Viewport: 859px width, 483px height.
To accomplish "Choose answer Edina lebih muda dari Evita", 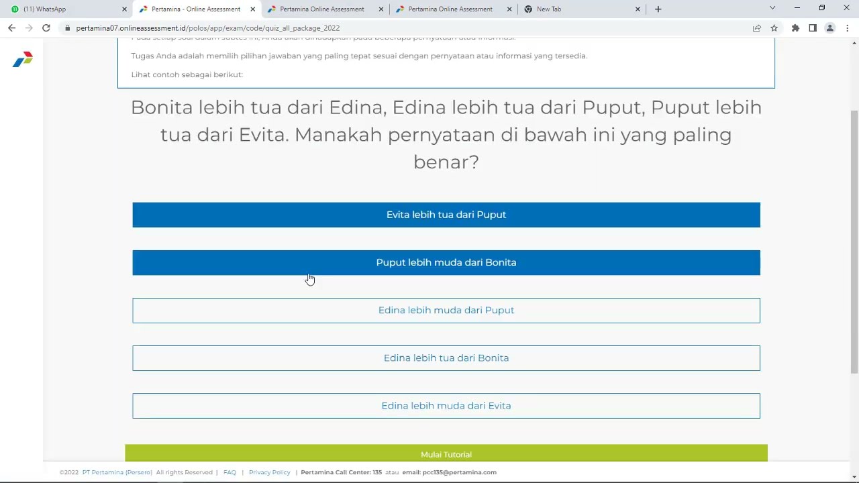I will (x=446, y=406).
